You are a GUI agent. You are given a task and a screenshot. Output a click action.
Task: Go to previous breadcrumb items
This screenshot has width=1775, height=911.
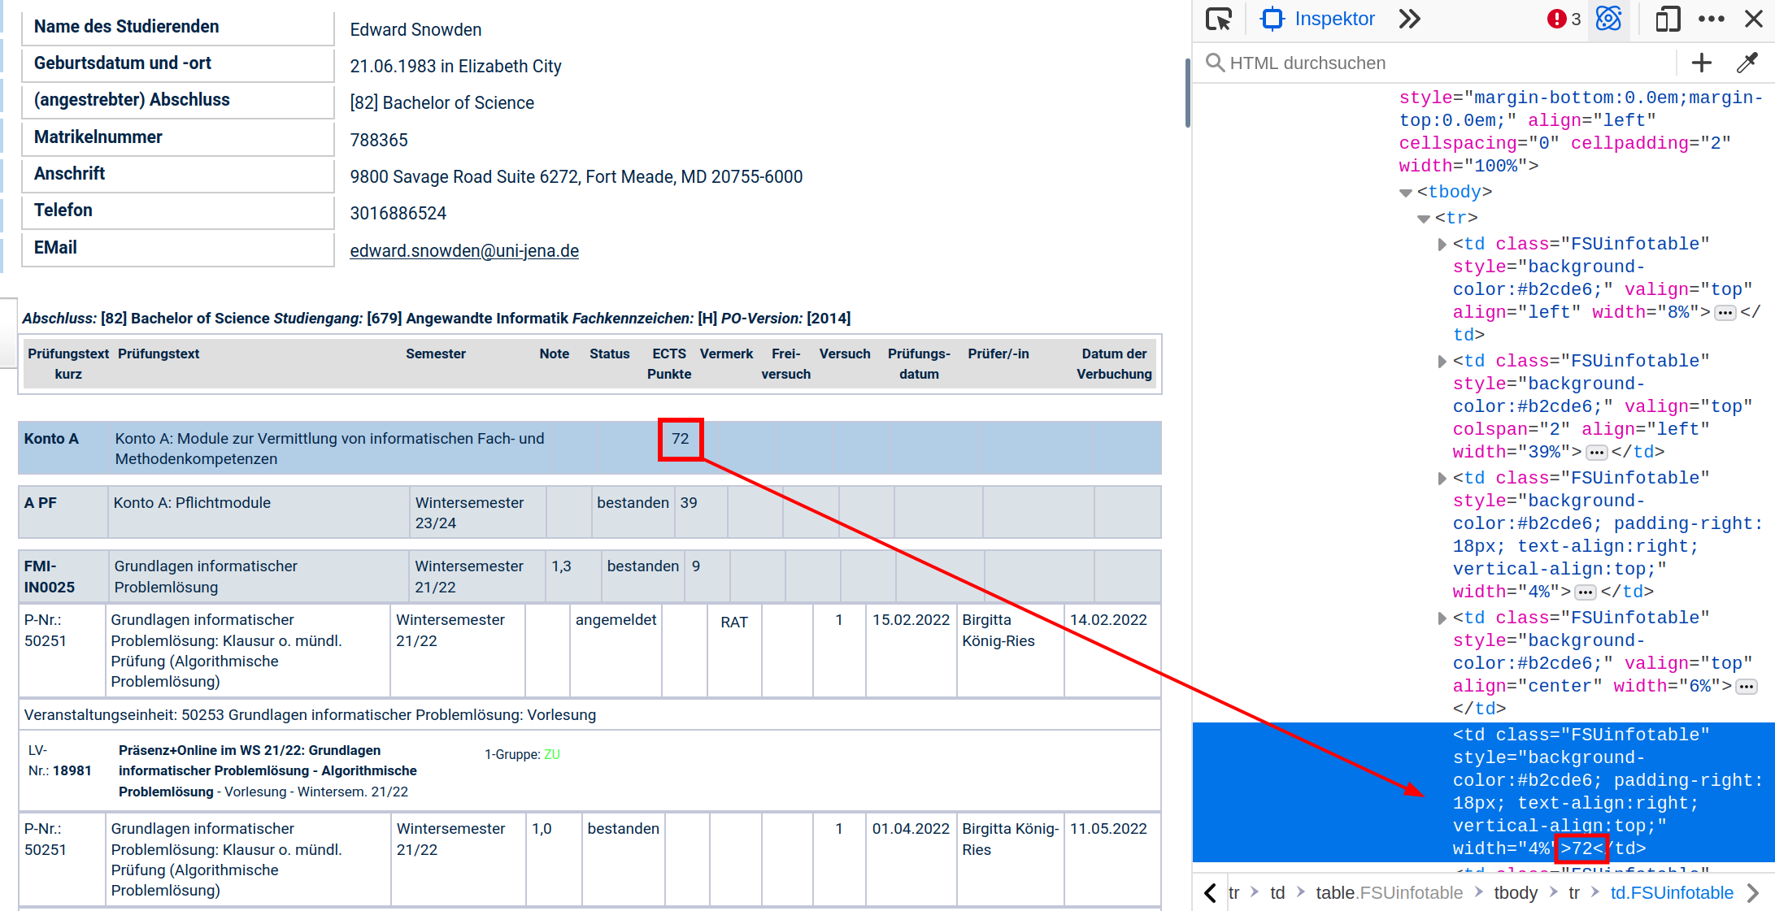coord(1210,892)
